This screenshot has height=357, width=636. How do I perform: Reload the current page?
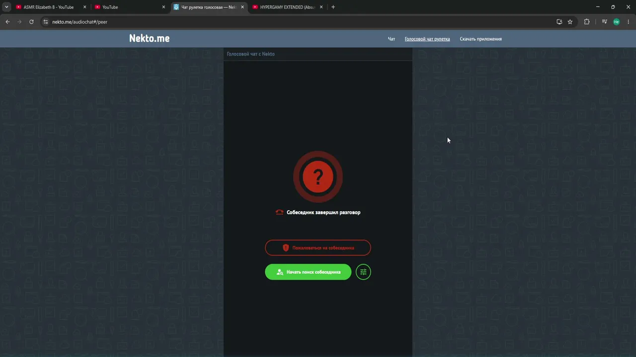pyautogui.click(x=31, y=22)
